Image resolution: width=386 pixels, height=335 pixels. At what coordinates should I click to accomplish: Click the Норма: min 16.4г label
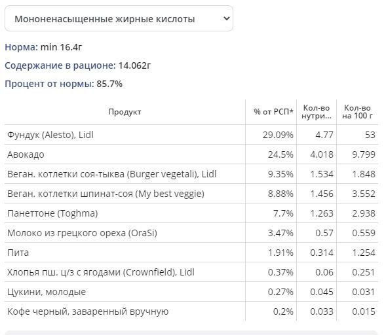[x=43, y=47]
